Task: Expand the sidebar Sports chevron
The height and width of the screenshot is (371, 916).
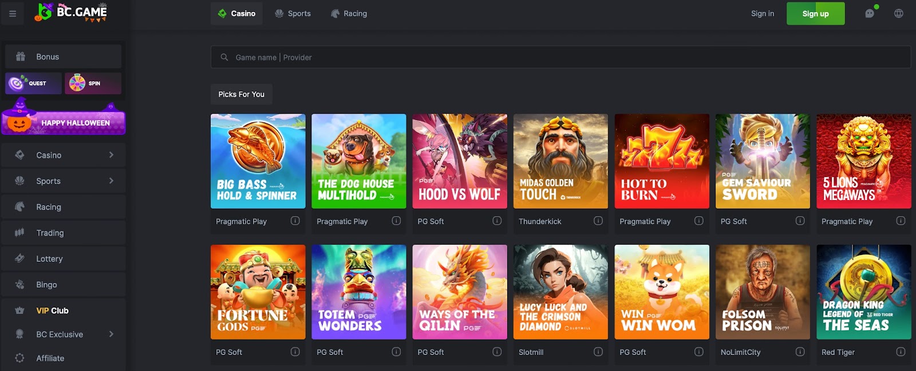Action: click(x=111, y=181)
